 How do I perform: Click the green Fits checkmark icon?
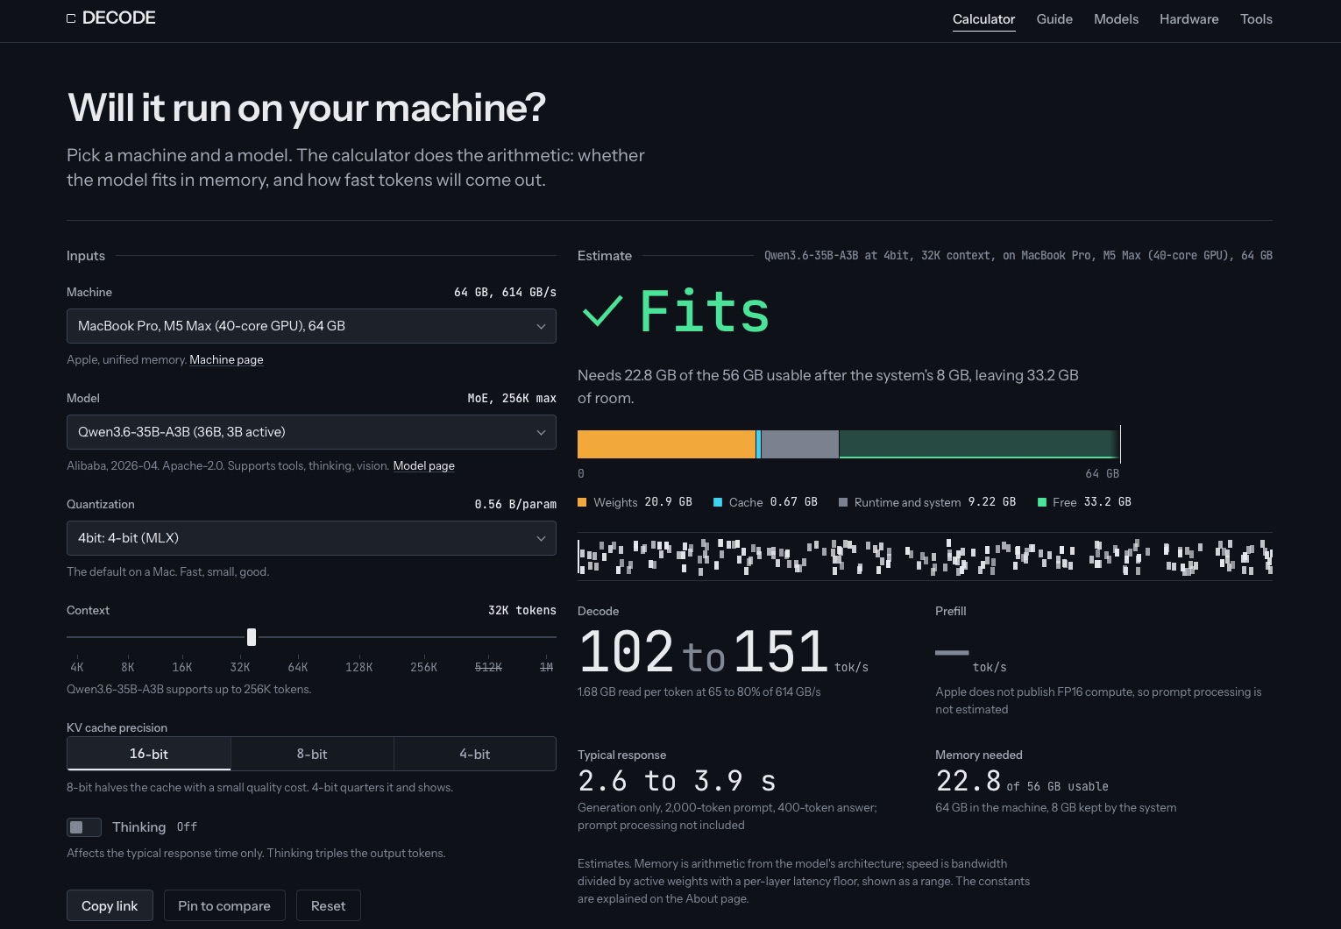click(x=602, y=311)
